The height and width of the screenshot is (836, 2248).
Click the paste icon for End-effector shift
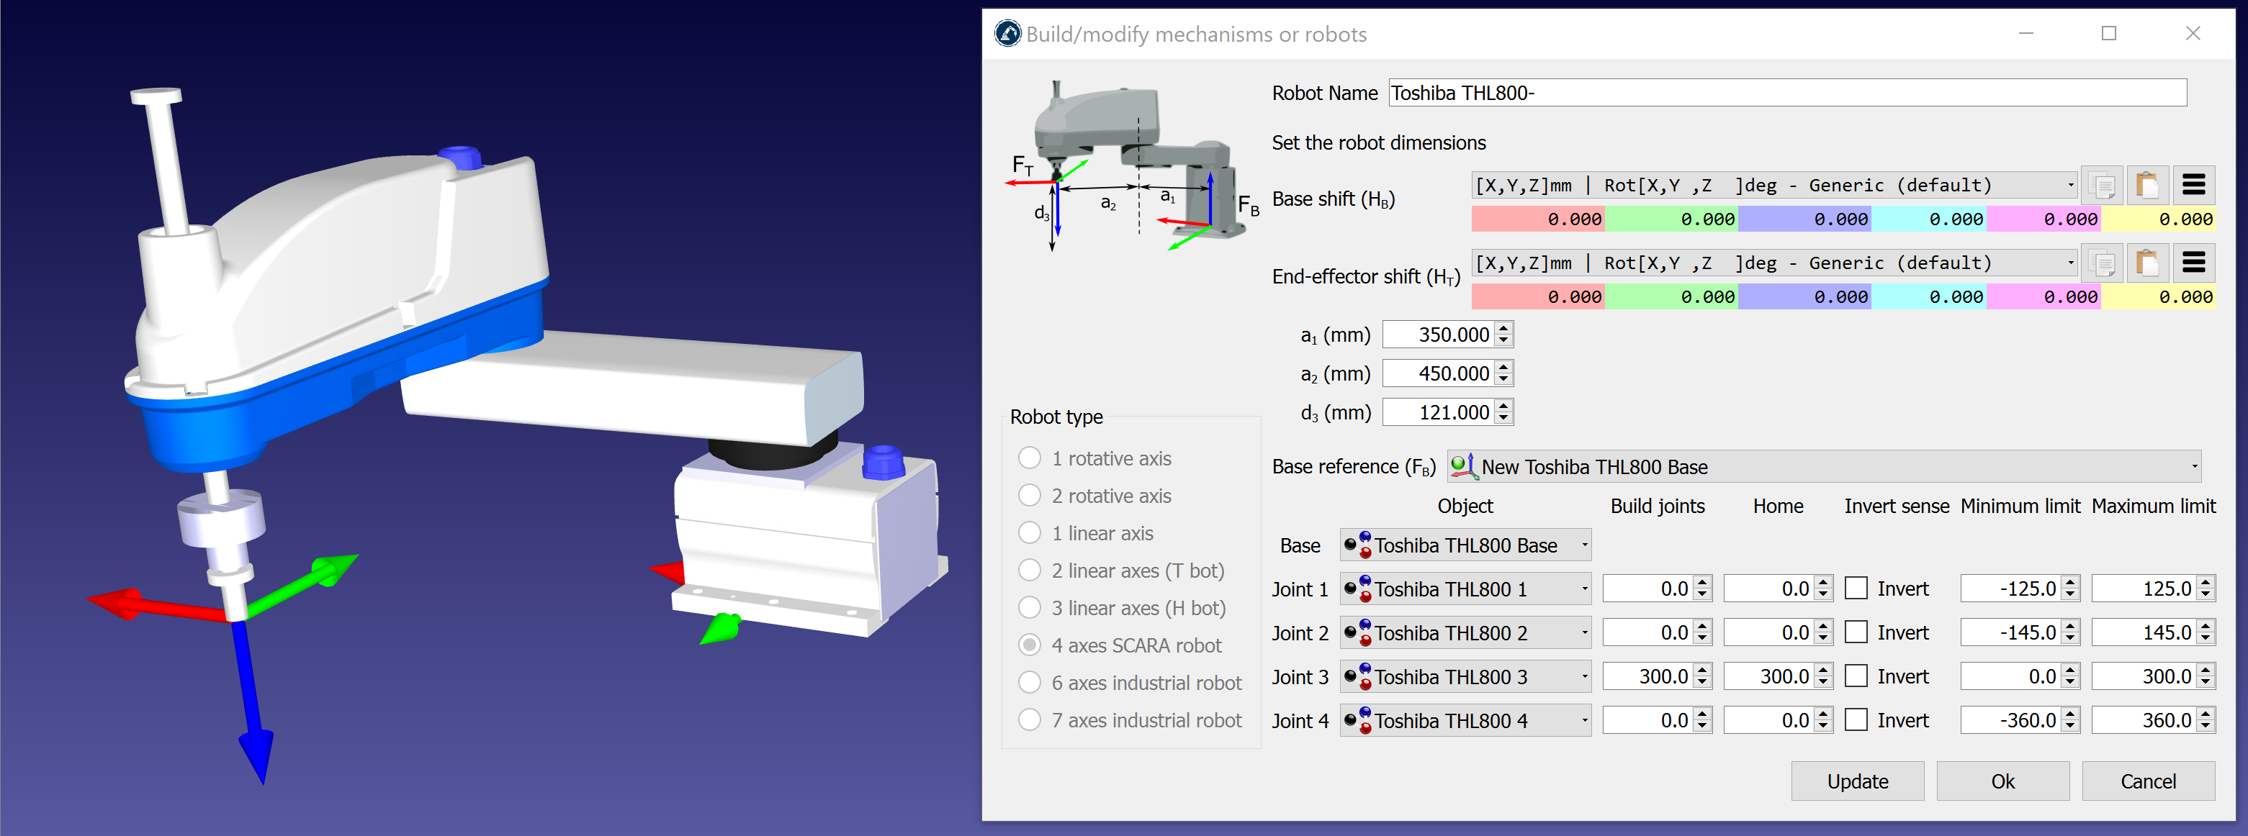2149,263
